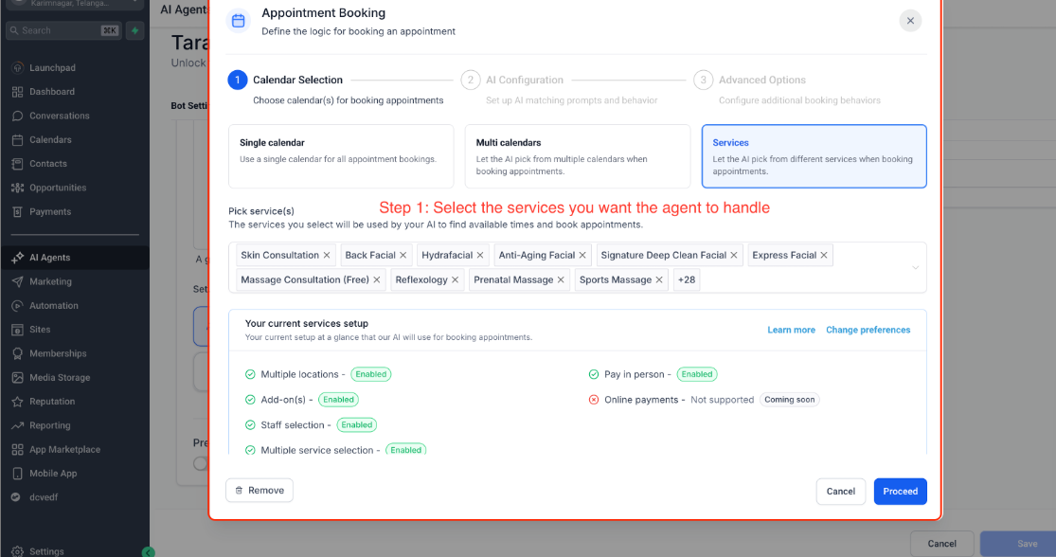Image resolution: width=1056 pixels, height=557 pixels.
Task: Select the Single calendar option card
Action: coord(341,156)
